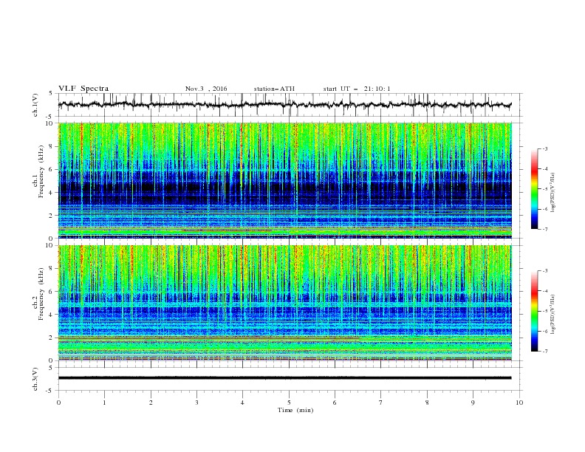The image size is (585, 452).
Task: Click time axis tick label "1"
Action: point(104,403)
